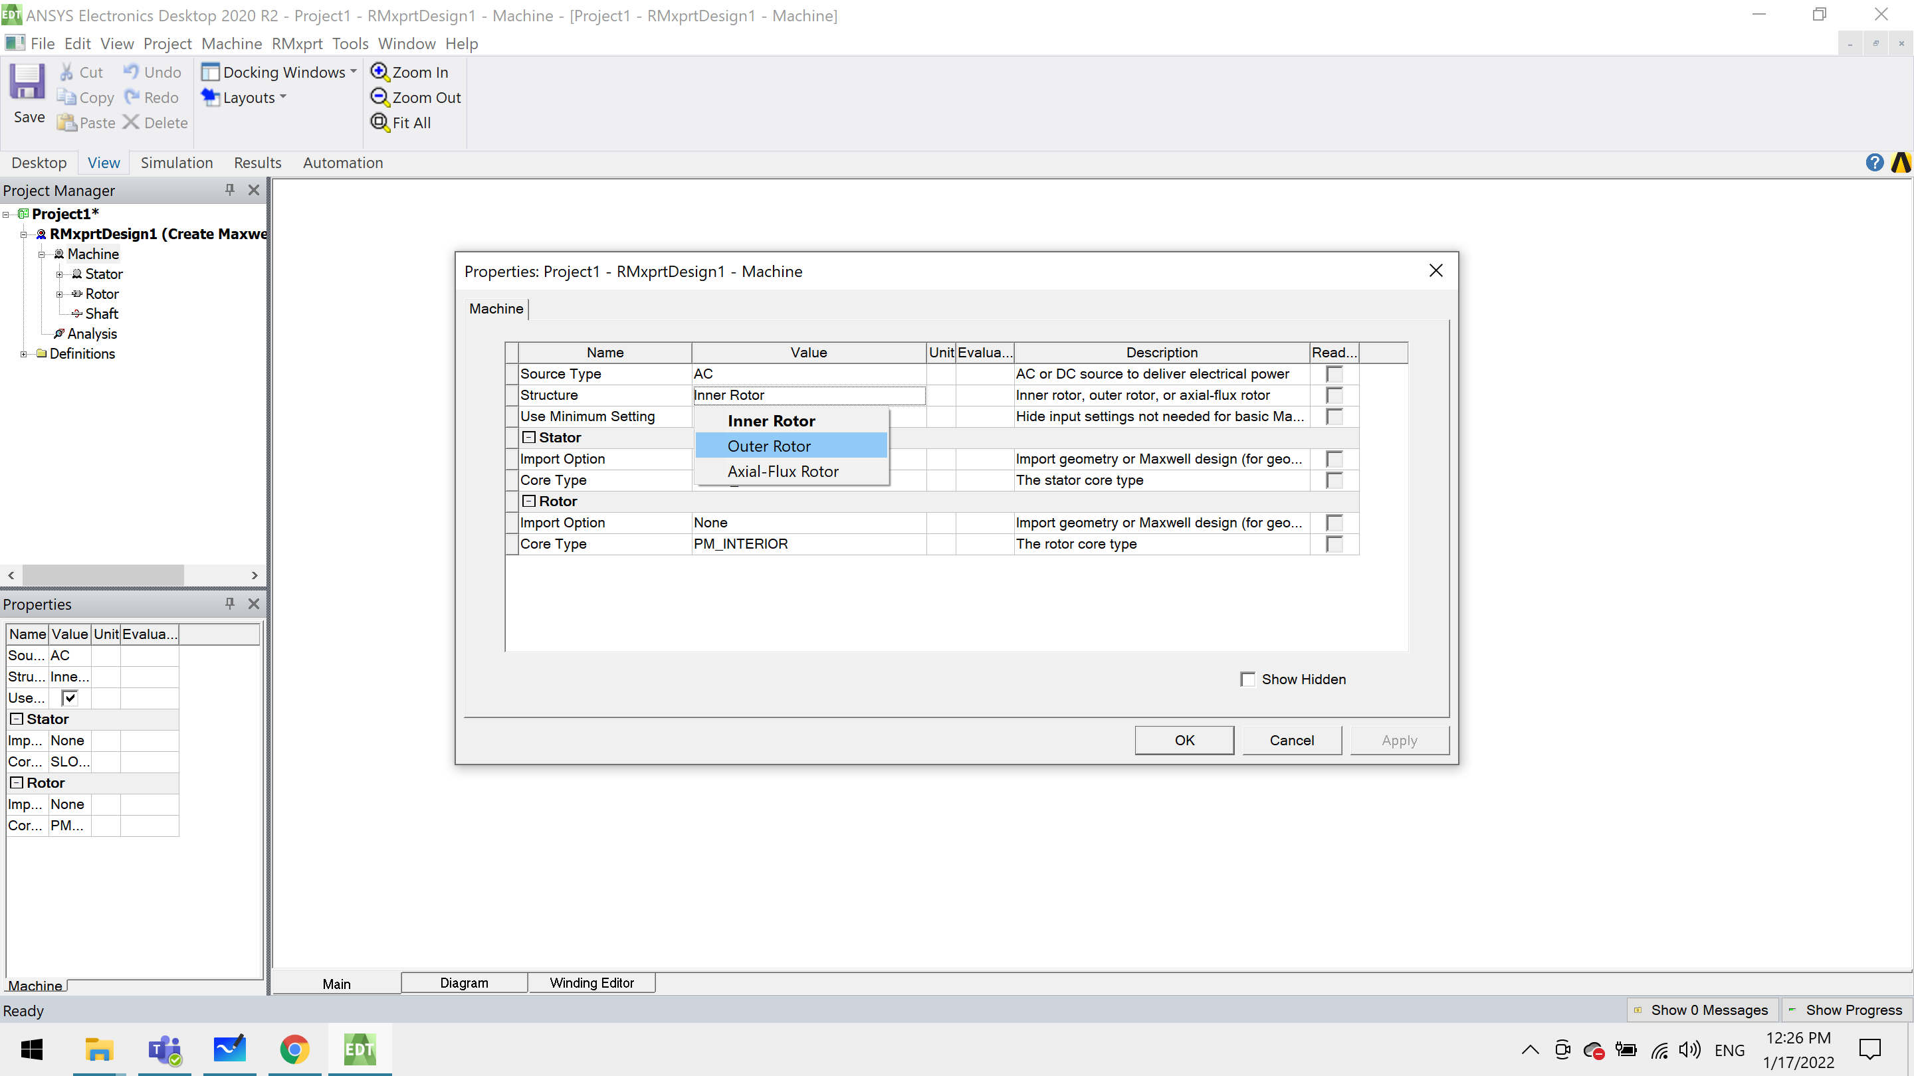The image size is (1914, 1076).
Task: Pin the Properties docking panel
Action: click(x=229, y=604)
